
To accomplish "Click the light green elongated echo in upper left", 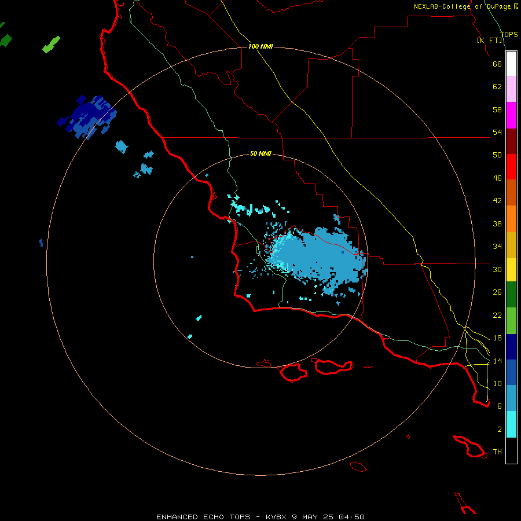I will click(51, 45).
